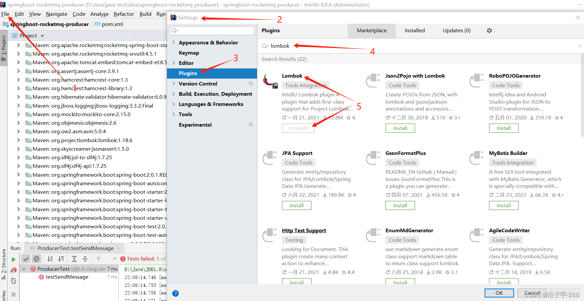Collapse all test results icon

coord(85,259)
